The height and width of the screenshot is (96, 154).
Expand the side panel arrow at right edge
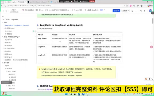coord(152,13)
